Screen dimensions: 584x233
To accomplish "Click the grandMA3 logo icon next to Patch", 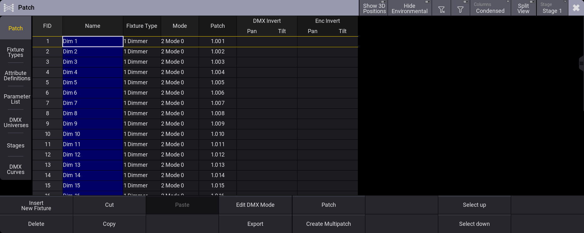I will click(x=9, y=7).
